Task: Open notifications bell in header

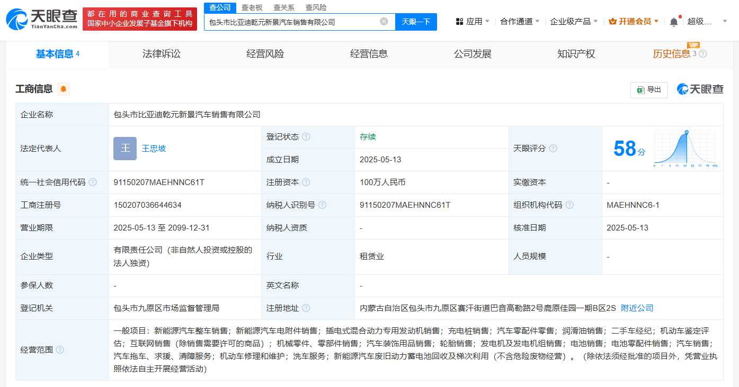Action: [x=674, y=22]
